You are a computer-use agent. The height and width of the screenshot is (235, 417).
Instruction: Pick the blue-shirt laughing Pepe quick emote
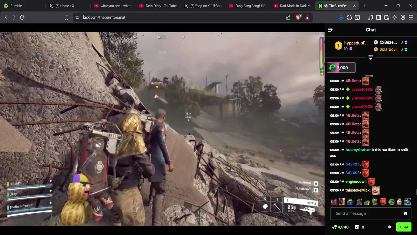[x=350, y=202]
